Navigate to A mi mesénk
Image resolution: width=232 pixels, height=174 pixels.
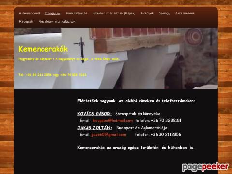pyautogui.click(x=185, y=13)
